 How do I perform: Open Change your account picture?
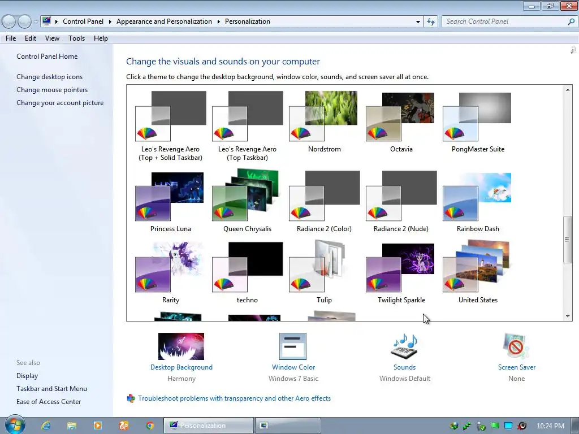[60, 103]
